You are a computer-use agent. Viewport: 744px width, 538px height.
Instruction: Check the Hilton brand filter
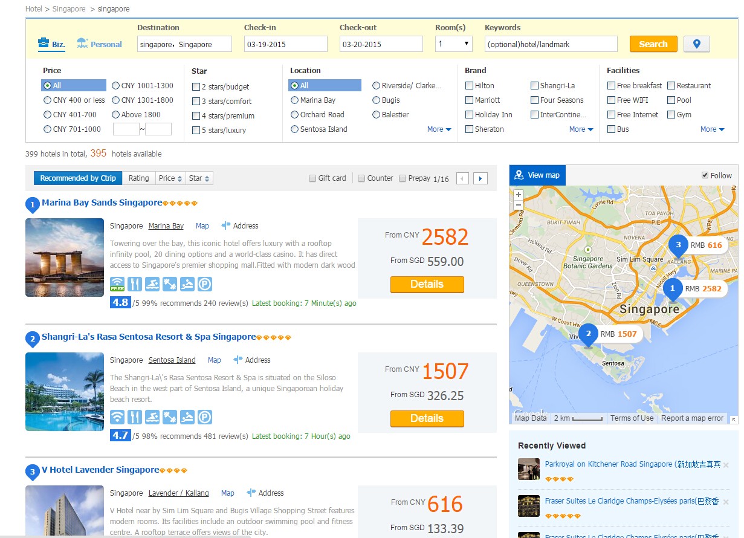click(469, 85)
